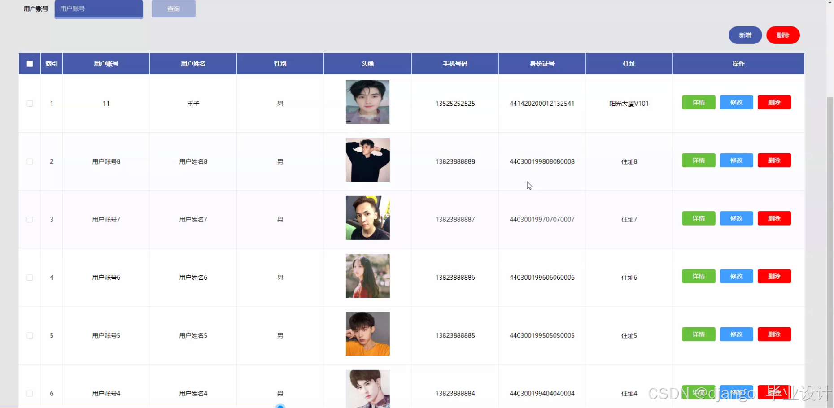Click address 阳光大厦V101
Viewport: 834px width, 408px height.
click(629, 104)
